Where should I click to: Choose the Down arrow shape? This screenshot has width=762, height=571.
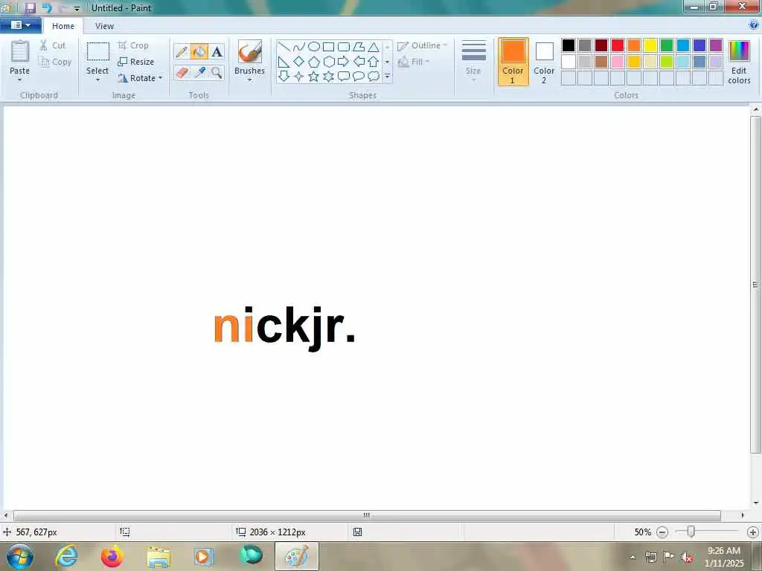[x=284, y=77]
